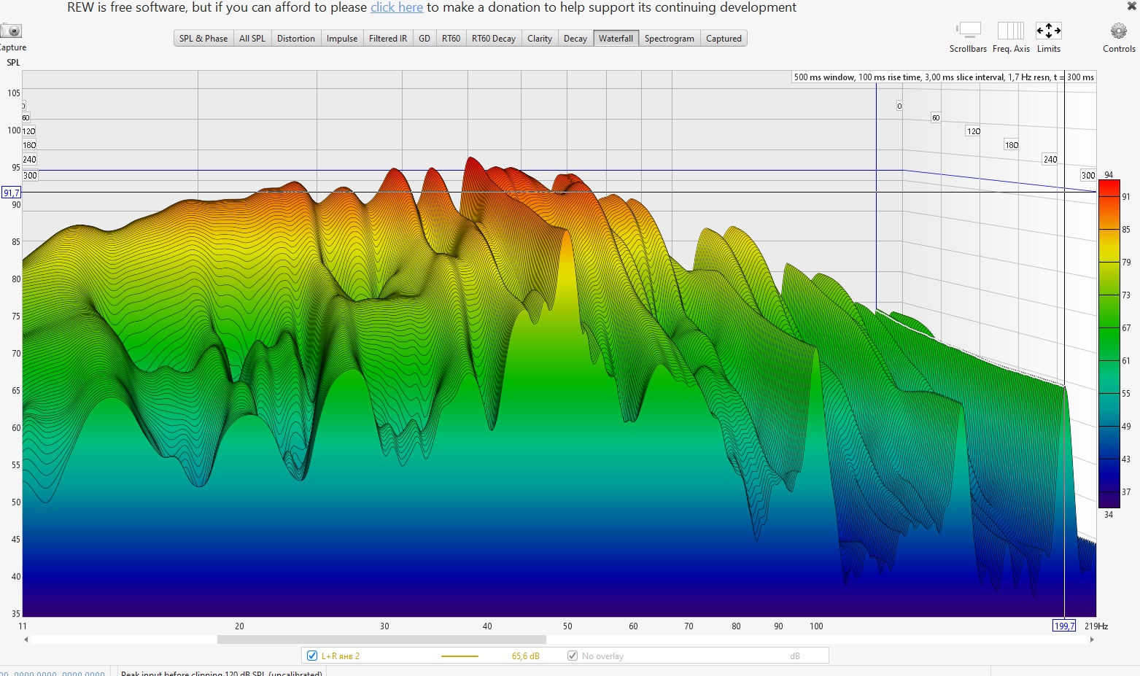Screen dimensions: 1140x676
Task: Switch to the Spectrogram tab
Action: (x=669, y=39)
